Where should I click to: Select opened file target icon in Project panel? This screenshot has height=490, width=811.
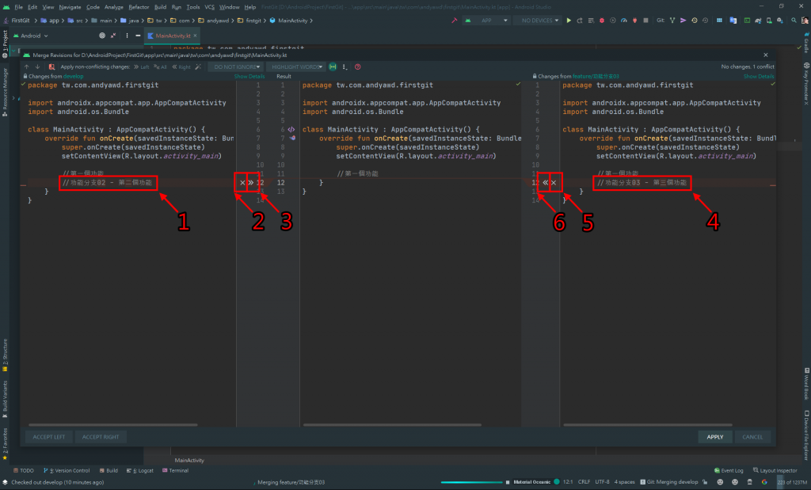[x=102, y=36]
